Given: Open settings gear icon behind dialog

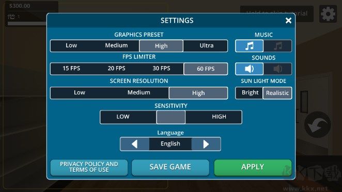Looking at the screenshot, I should (328, 14).
